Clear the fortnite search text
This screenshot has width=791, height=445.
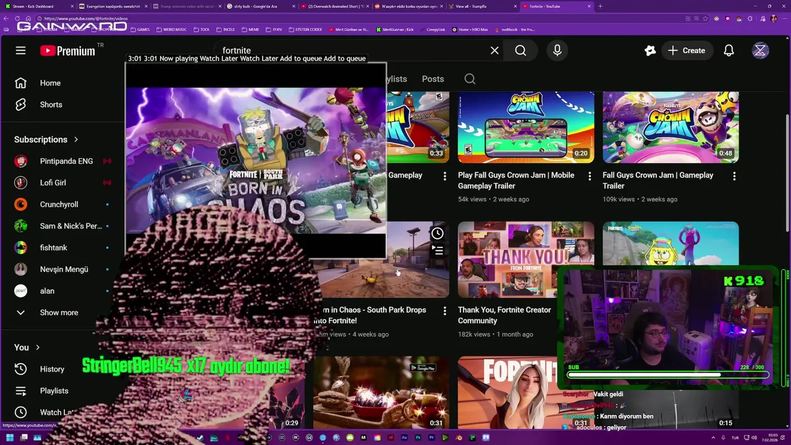(x=494, y=51)
